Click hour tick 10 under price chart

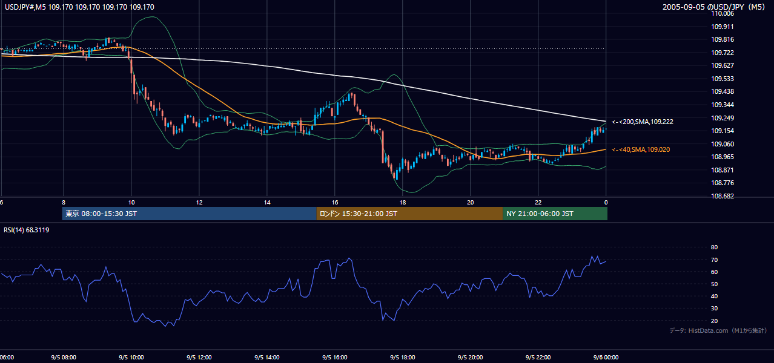[x=131, y=202]
